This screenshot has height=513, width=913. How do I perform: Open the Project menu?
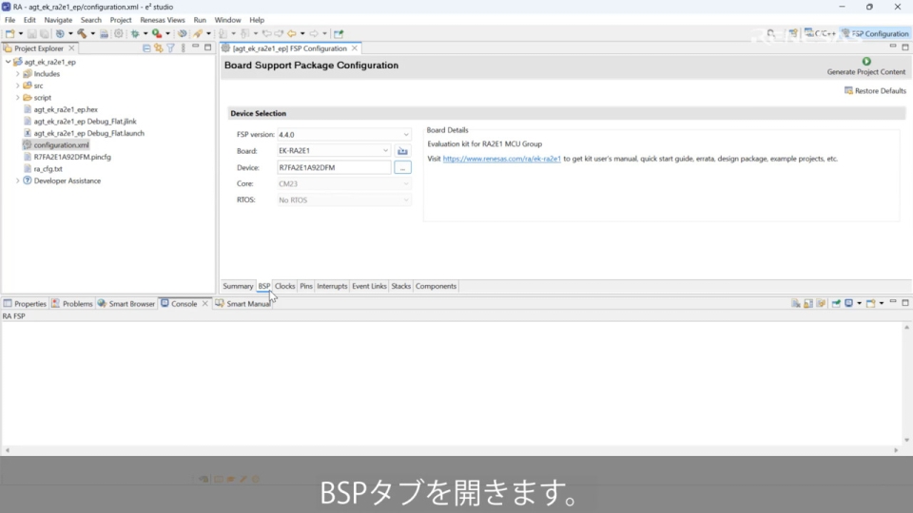click(x=121, y=20)
